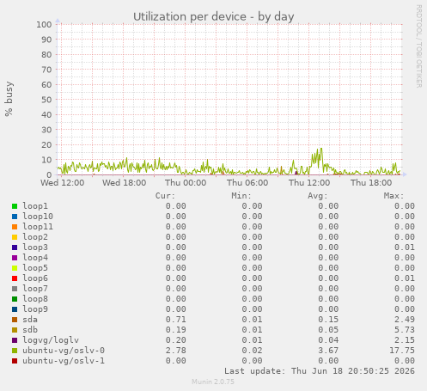
Task: Select the ubuntu-vg/oslv-0 legend label
Action: [x=64, y=351]
